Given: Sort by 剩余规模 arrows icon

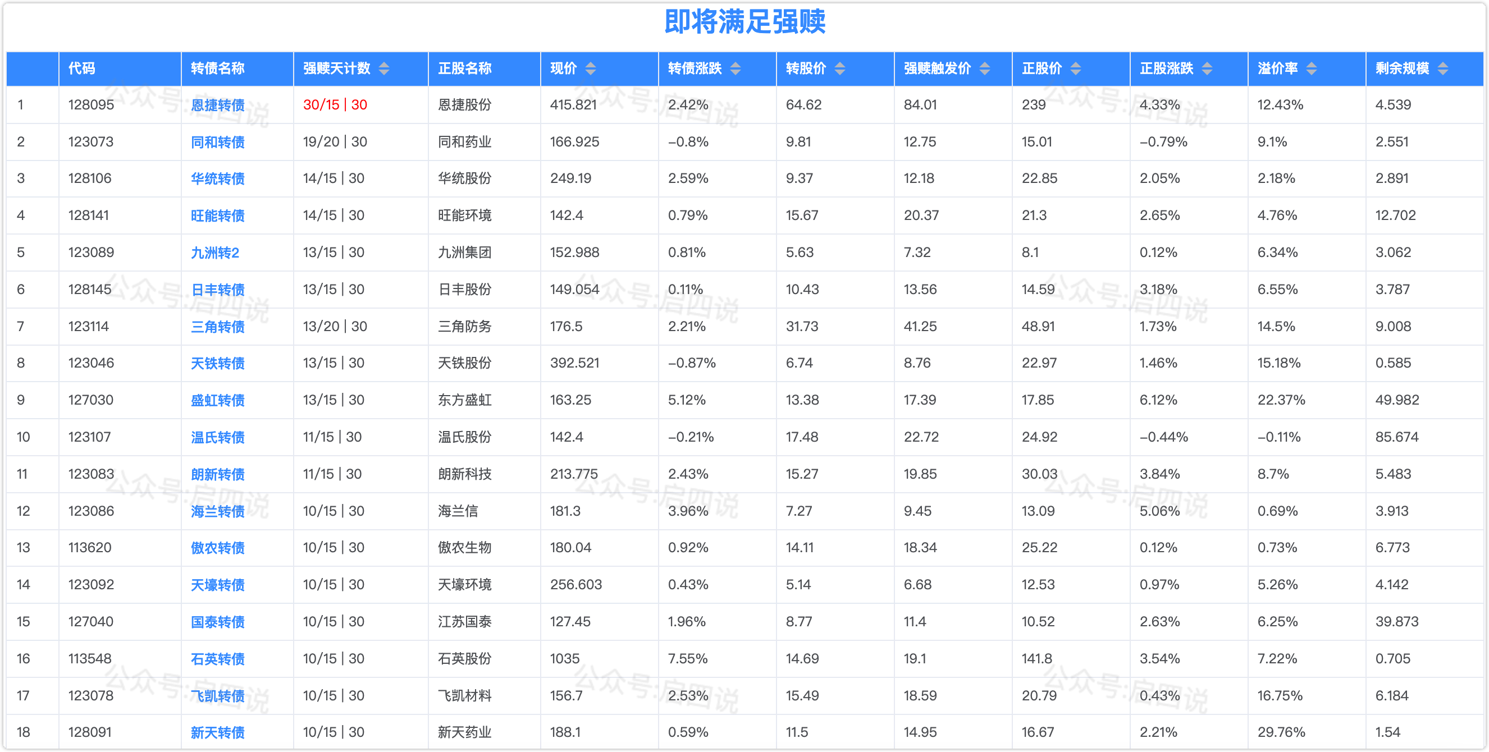Looking at the screenshot, I should tap(1443, 68).
